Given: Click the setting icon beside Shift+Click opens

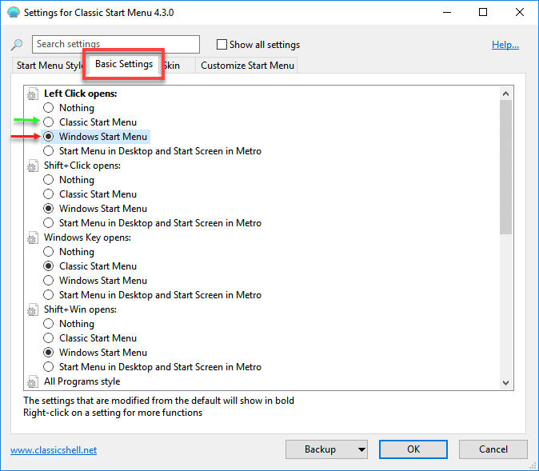Looking at the screenshot, I should pos(33,166).
